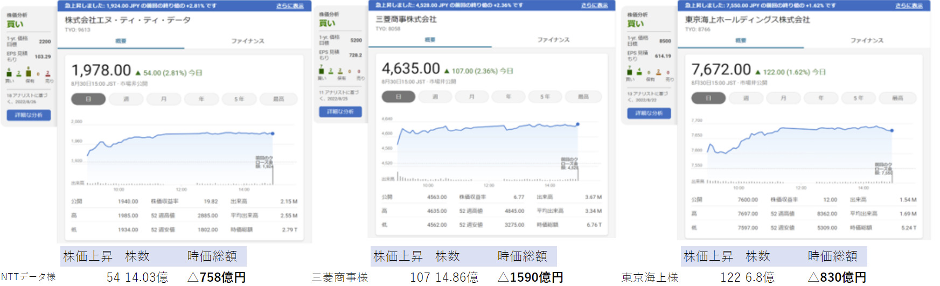Select 年 range for the 4,635.00 chart

(509, 97)
